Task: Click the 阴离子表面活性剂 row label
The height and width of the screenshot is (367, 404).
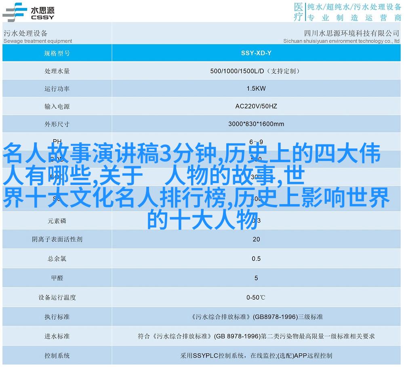Action: coord(57,240)
